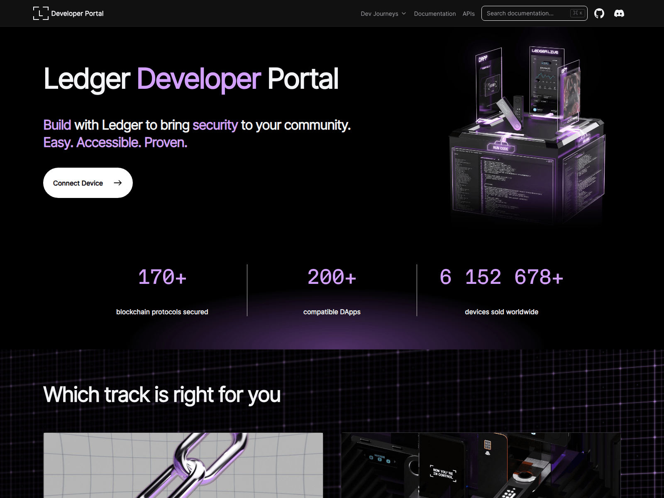The height and width of the screenshot is (498, 664).
Task: Click the Ledger bracket logo icon
Action: coord(41,13)
